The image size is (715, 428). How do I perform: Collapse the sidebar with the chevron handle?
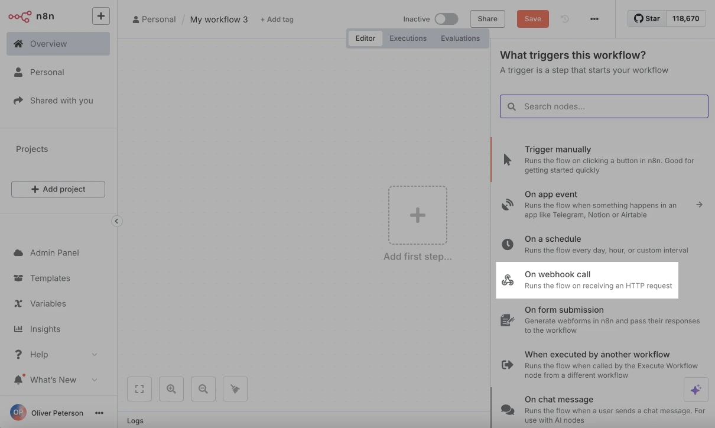pos(116,221)
